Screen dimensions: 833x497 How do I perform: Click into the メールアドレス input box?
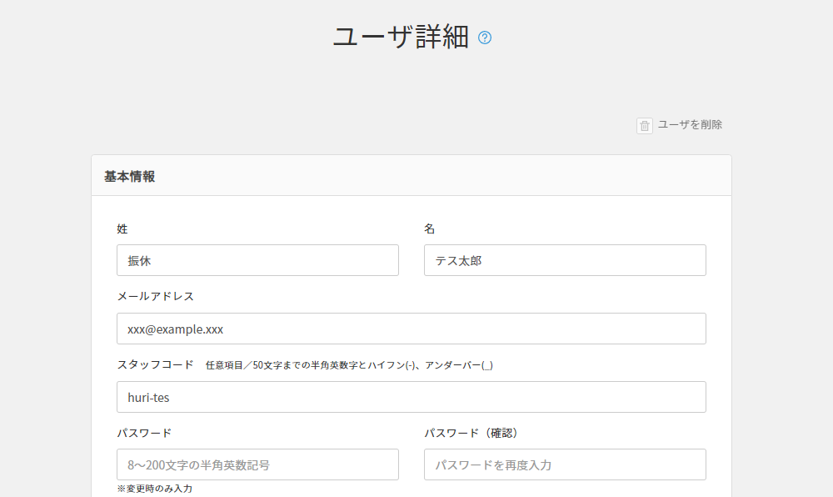411,329
